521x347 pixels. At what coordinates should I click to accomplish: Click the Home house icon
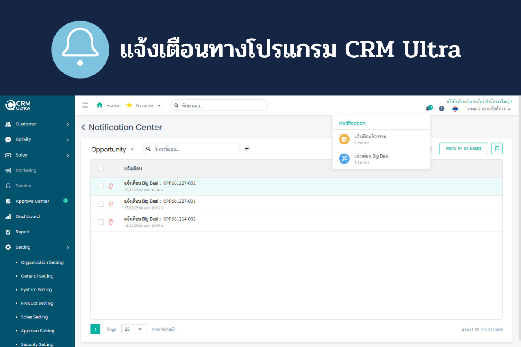99,105
